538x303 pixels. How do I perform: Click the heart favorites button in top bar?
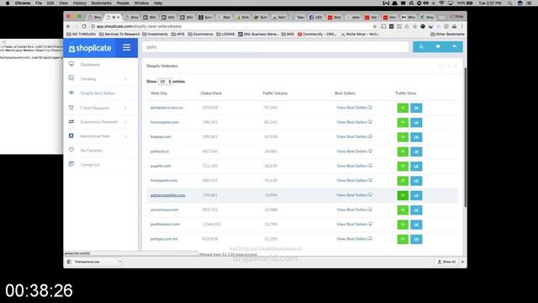point(438,47)
